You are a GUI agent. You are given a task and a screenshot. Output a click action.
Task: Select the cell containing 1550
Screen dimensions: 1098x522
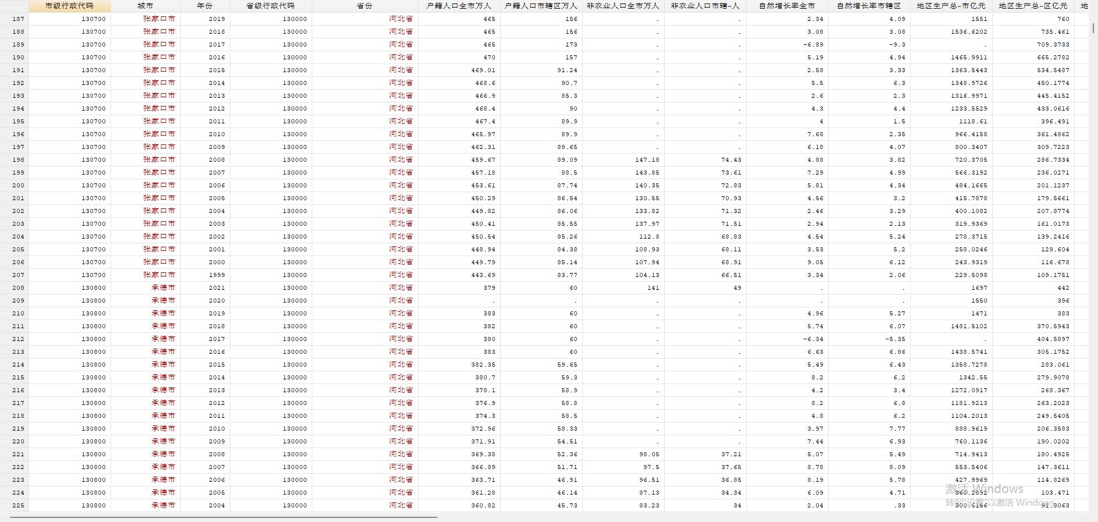pyautogui.click(x=951, y=301)
